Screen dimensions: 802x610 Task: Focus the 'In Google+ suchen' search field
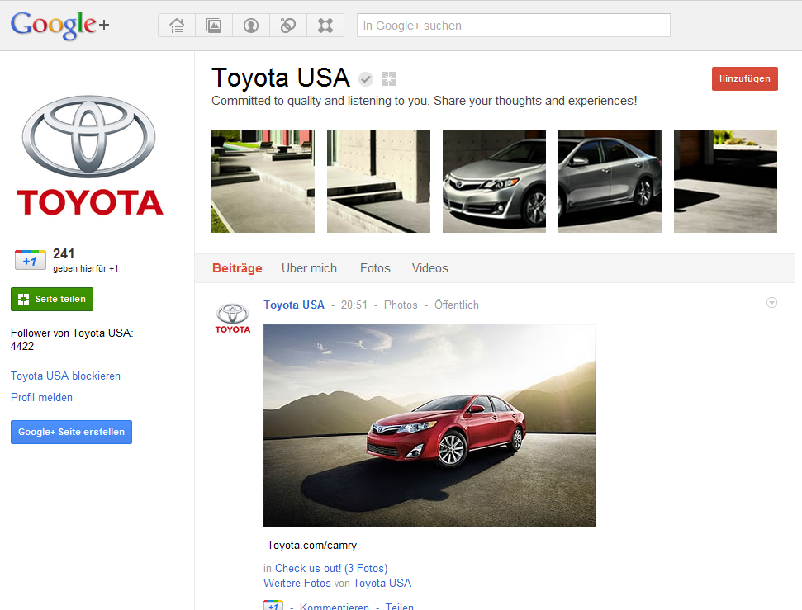pos(514,25)
